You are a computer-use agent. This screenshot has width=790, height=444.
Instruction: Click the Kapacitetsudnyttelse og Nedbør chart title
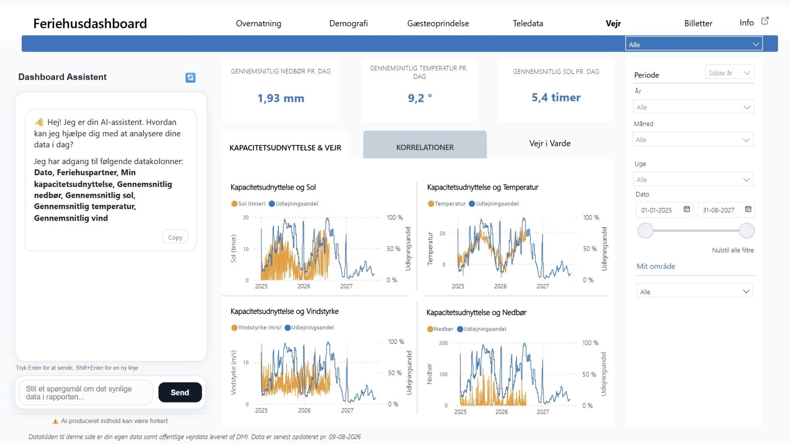pos(476,313)
